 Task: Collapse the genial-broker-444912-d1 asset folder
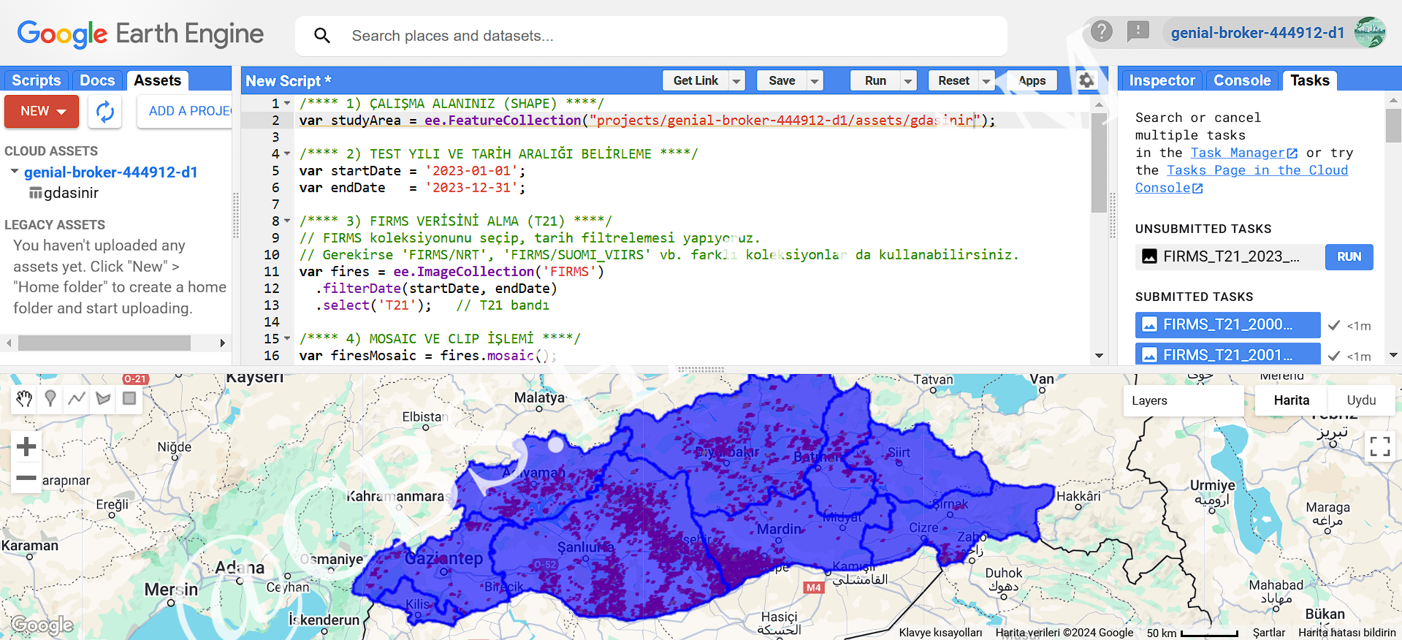coord(14,172)
